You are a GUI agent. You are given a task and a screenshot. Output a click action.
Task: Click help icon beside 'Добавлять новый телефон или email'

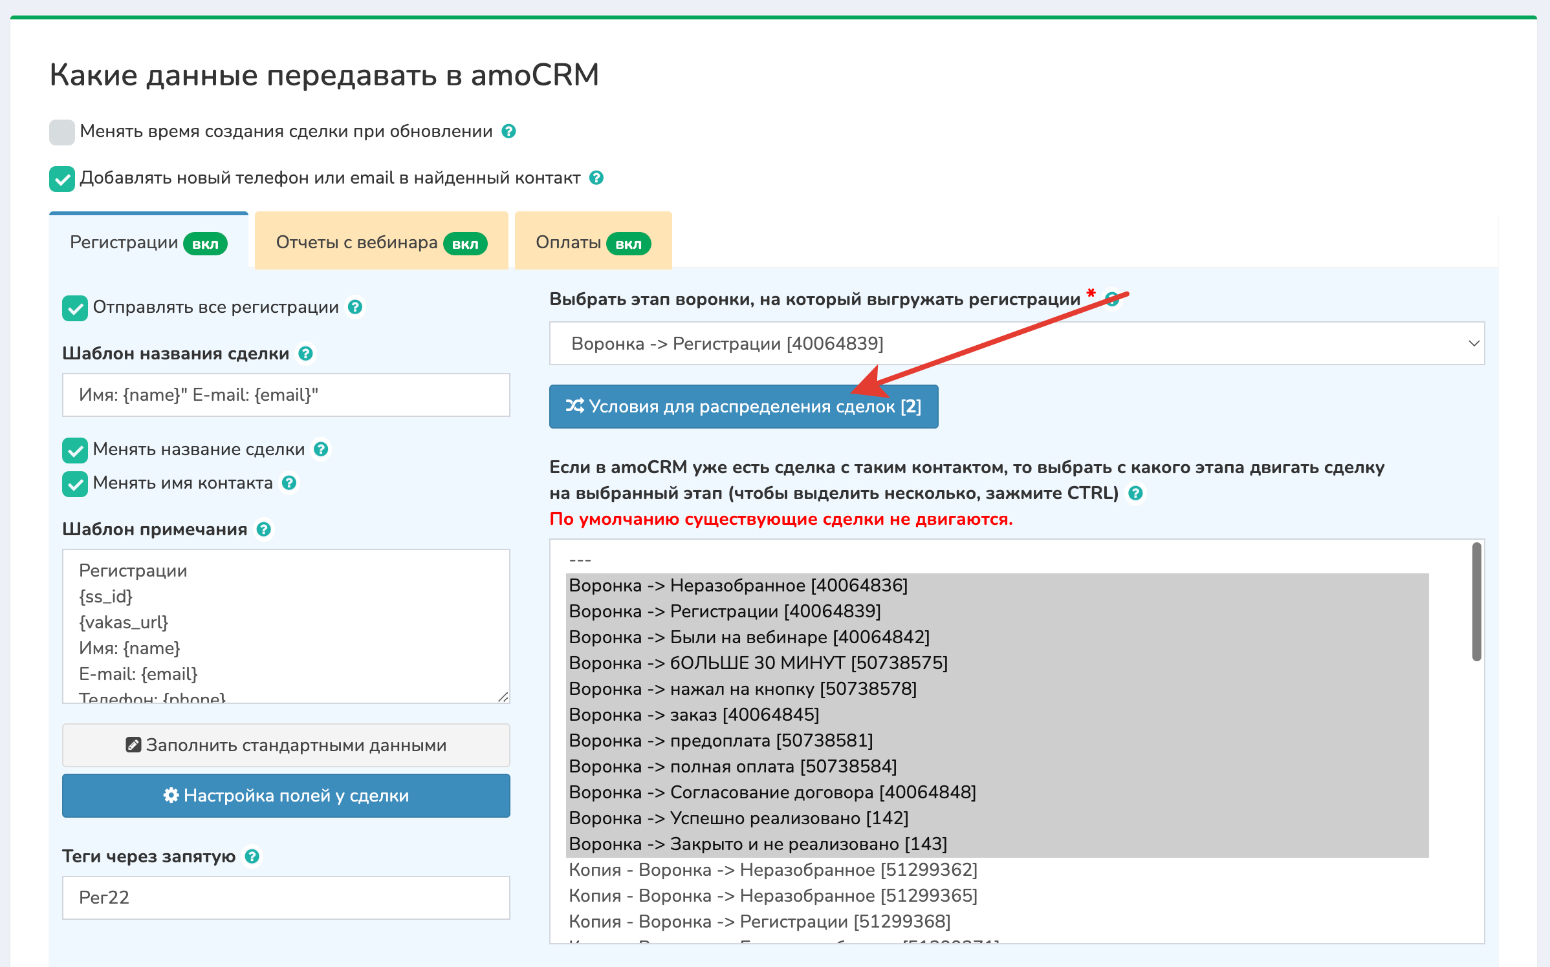point(596,178)
